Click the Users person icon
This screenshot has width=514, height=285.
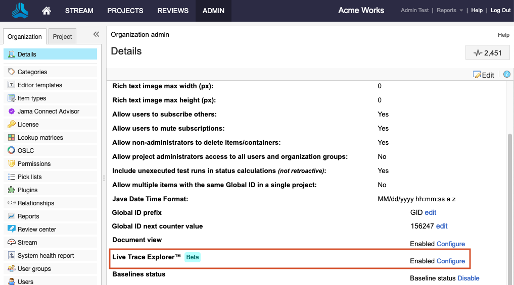[x=12, y=281]
